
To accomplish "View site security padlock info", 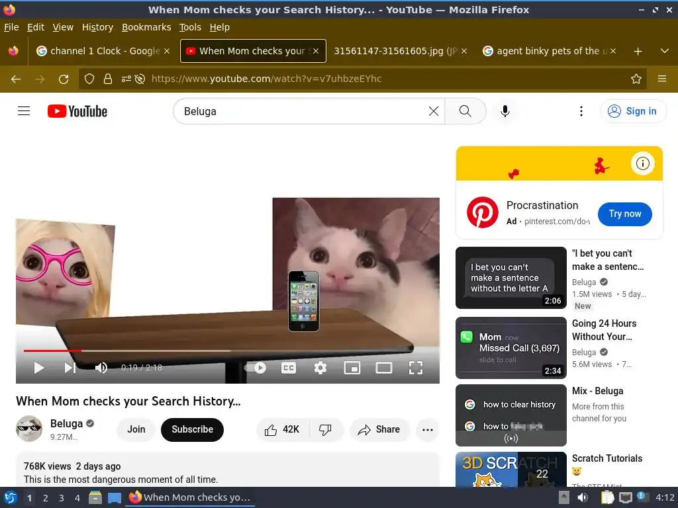I will (x=108, y=79).
